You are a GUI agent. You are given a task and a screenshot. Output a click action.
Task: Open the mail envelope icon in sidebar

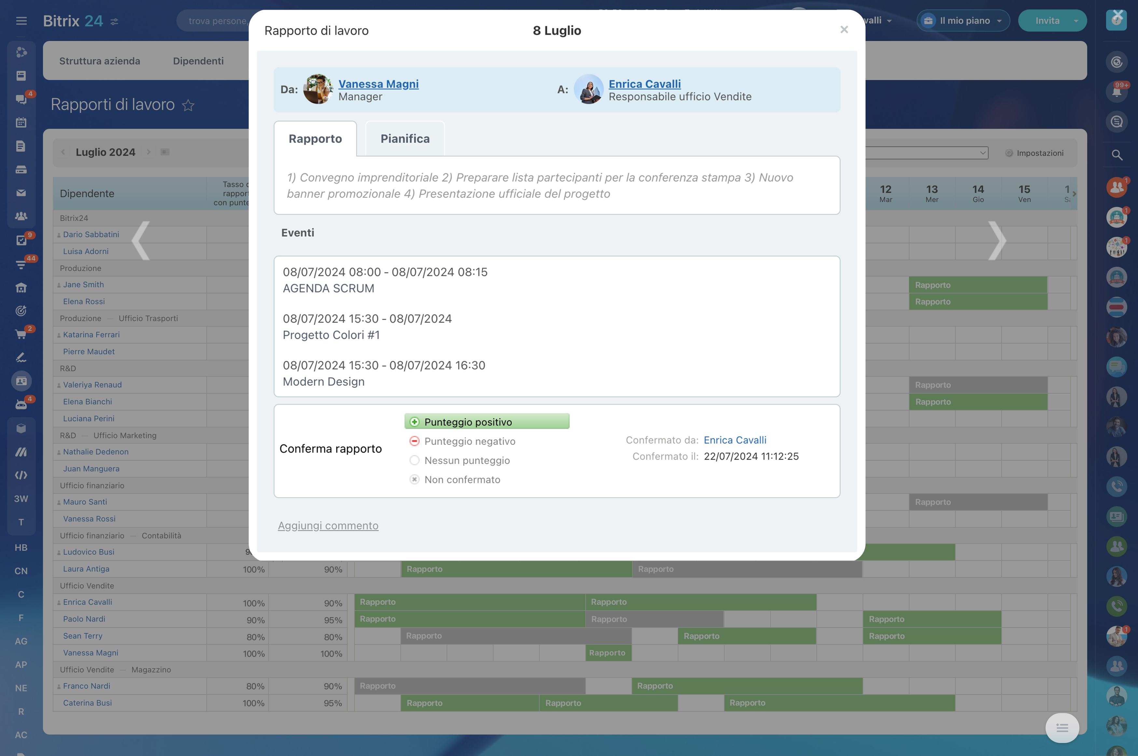[21, 193]
